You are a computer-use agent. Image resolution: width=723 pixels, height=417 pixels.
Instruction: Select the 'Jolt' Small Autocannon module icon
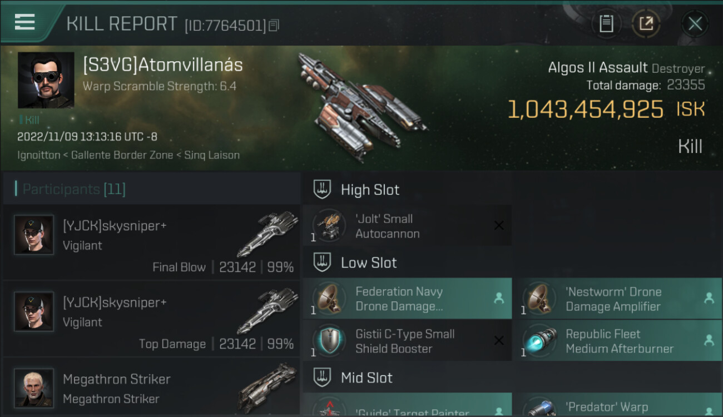tap(328, 226)
